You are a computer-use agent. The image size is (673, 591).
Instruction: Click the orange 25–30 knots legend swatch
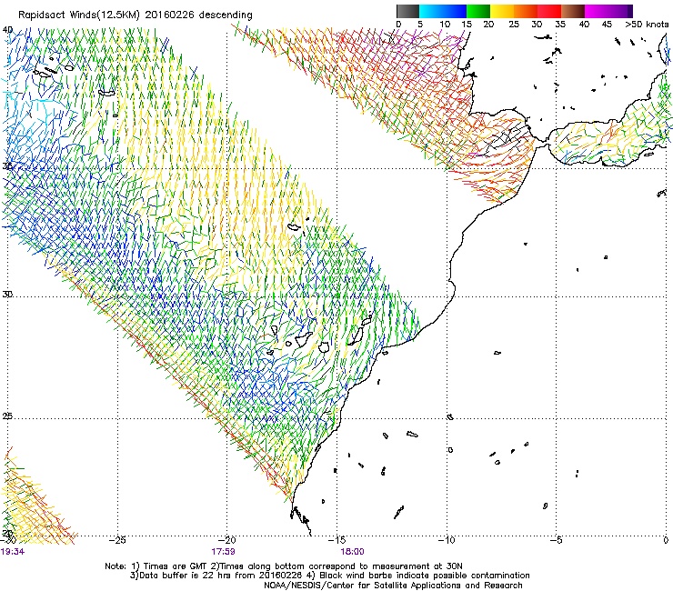(526, 11)
